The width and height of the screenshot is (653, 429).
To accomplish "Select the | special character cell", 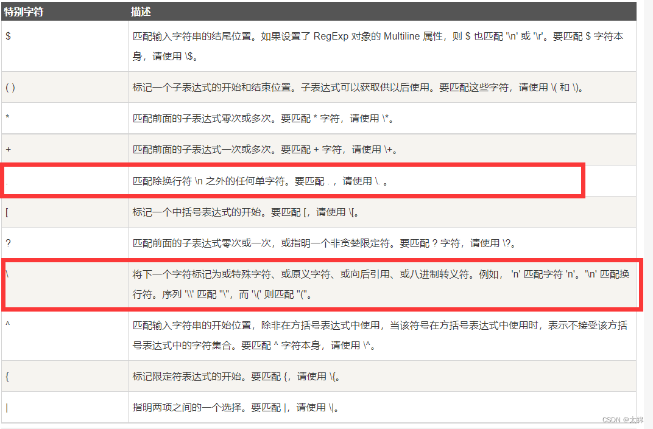I will tap(65, 407).
